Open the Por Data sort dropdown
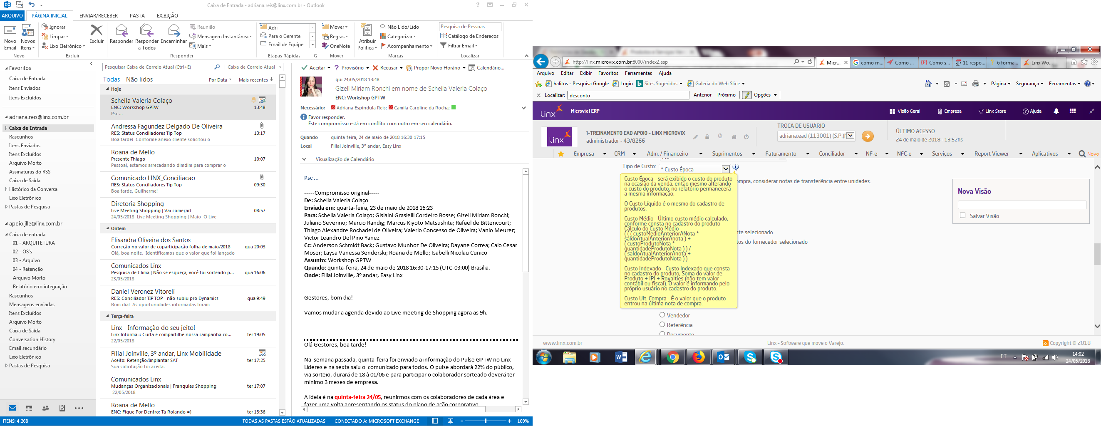This screenshot has width=1101, height=426. coord(220,80)
